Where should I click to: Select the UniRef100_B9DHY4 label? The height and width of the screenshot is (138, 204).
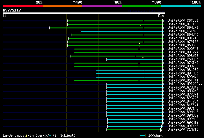[183, 77]
